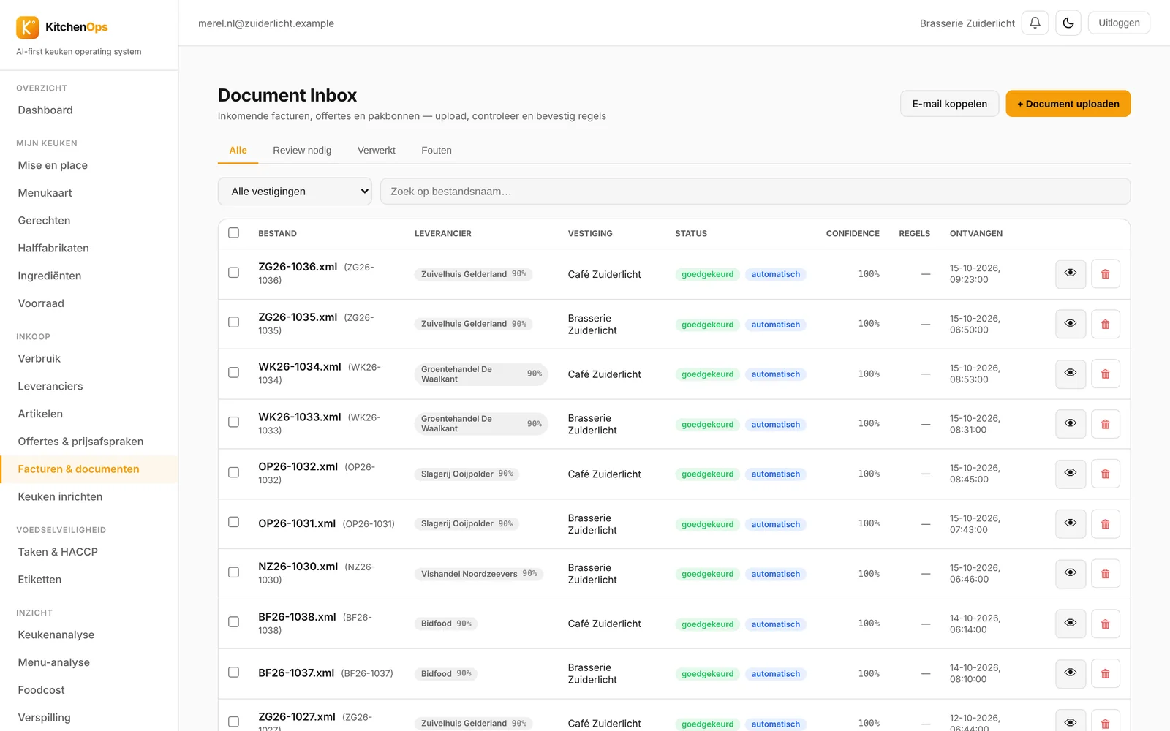The height and width of the screenshot is (731, 1170).
Task: Select the OP26-1032.xml row checkbox
Action: [x=233, y=472]
